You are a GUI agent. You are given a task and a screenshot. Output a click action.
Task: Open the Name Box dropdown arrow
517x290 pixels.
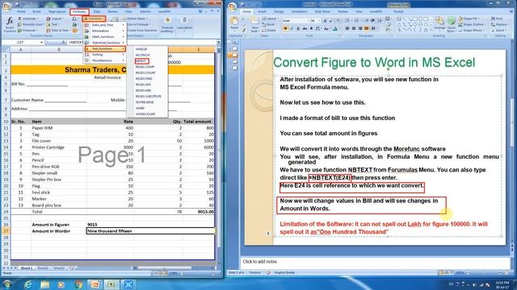[x=41, y=43]
